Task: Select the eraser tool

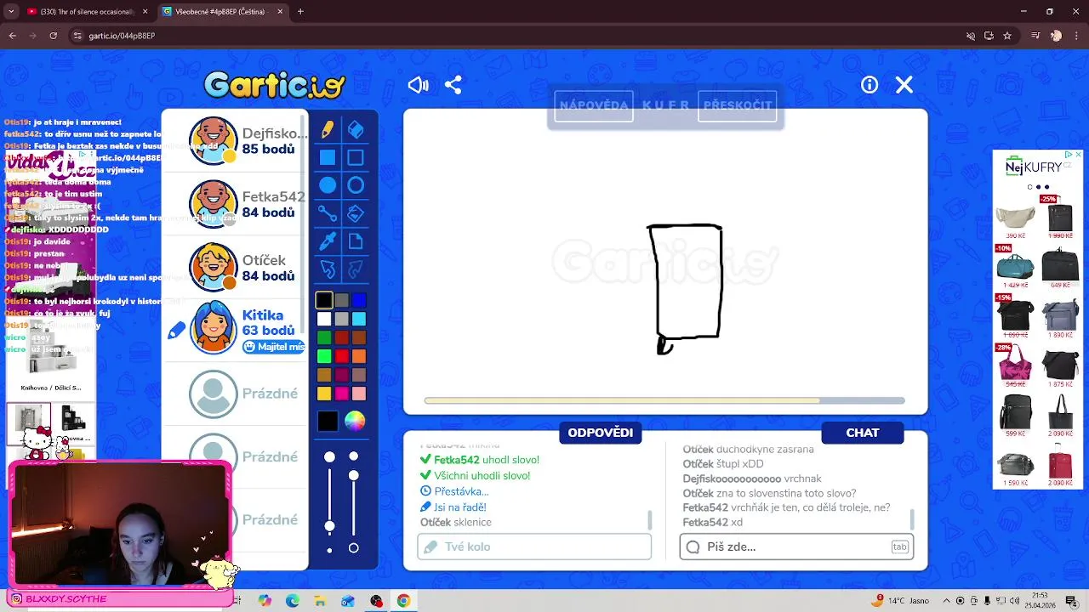Action: [356, 129]
